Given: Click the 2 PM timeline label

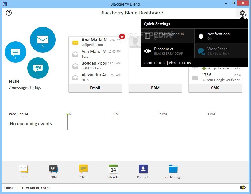Looking at the screenshot, I should (163, 114).
